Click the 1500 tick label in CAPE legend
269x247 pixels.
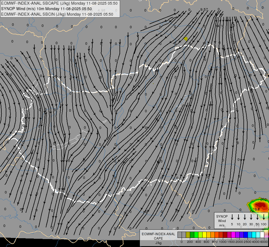[231, 242]
